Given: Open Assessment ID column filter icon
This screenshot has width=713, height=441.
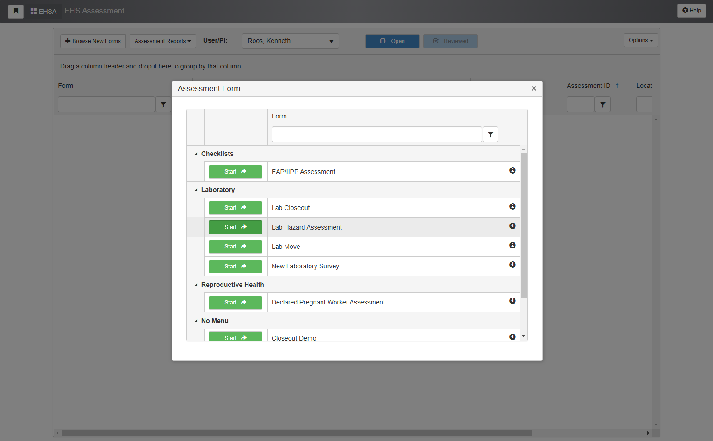Looking at the screenshot, I should 603,105.
